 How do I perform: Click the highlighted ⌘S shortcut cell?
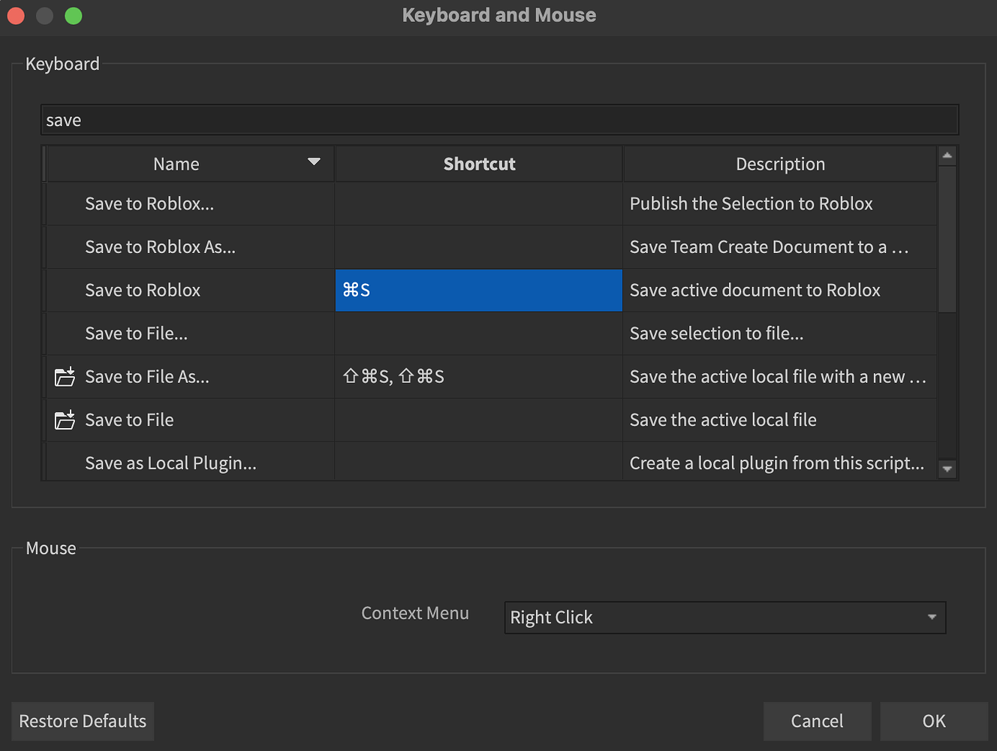point(478,290)
